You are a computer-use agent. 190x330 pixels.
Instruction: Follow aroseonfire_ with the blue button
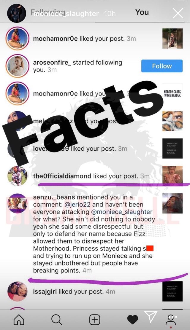162,66
